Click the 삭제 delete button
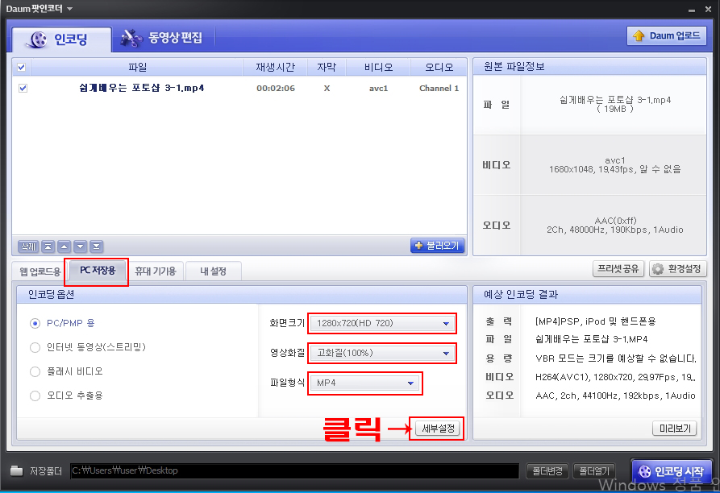The image size is (720, 493). tap(28, 246)
